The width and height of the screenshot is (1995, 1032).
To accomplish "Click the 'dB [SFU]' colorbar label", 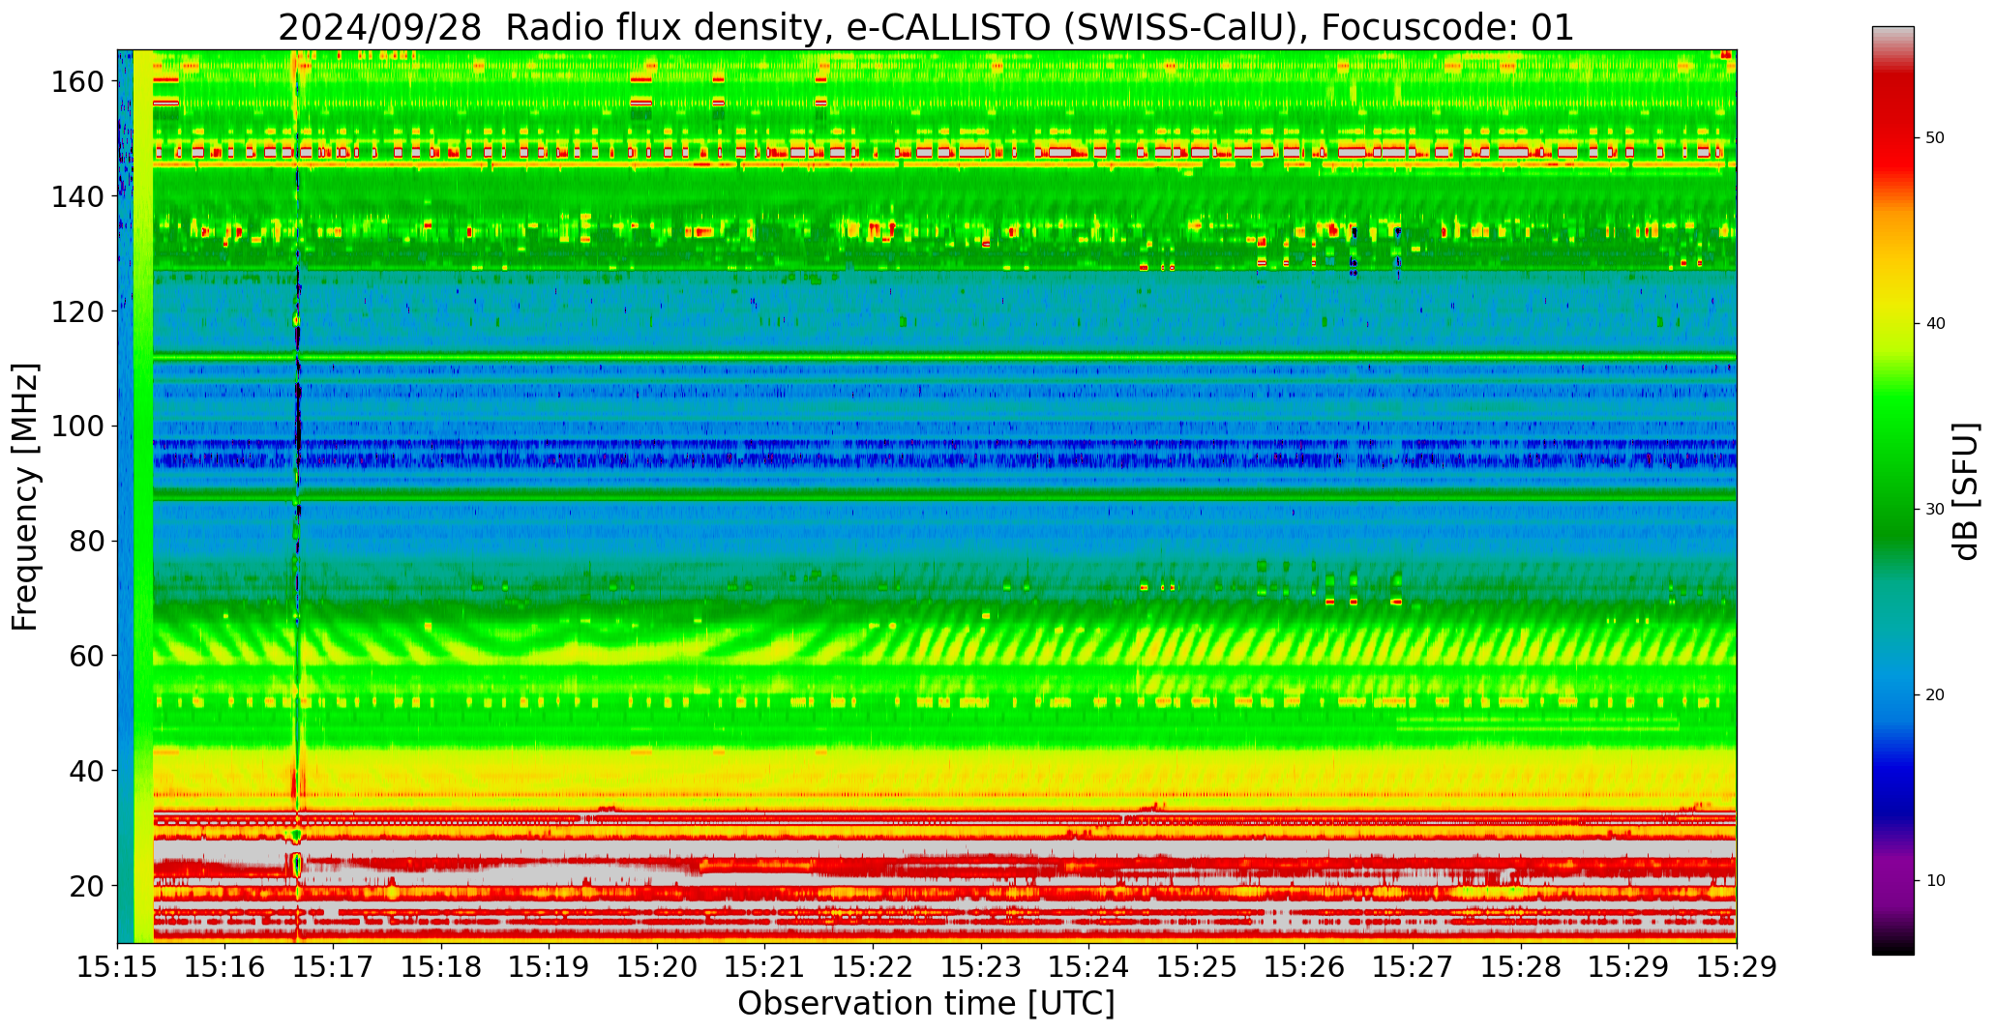I will coord(1965,490).
